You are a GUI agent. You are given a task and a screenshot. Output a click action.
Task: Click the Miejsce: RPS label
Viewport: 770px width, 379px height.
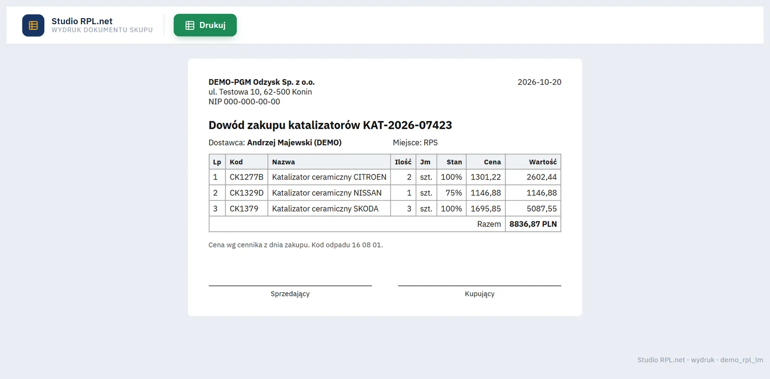415,143
